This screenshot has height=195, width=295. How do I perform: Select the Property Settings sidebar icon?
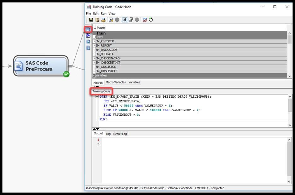(x=88, y=48)
